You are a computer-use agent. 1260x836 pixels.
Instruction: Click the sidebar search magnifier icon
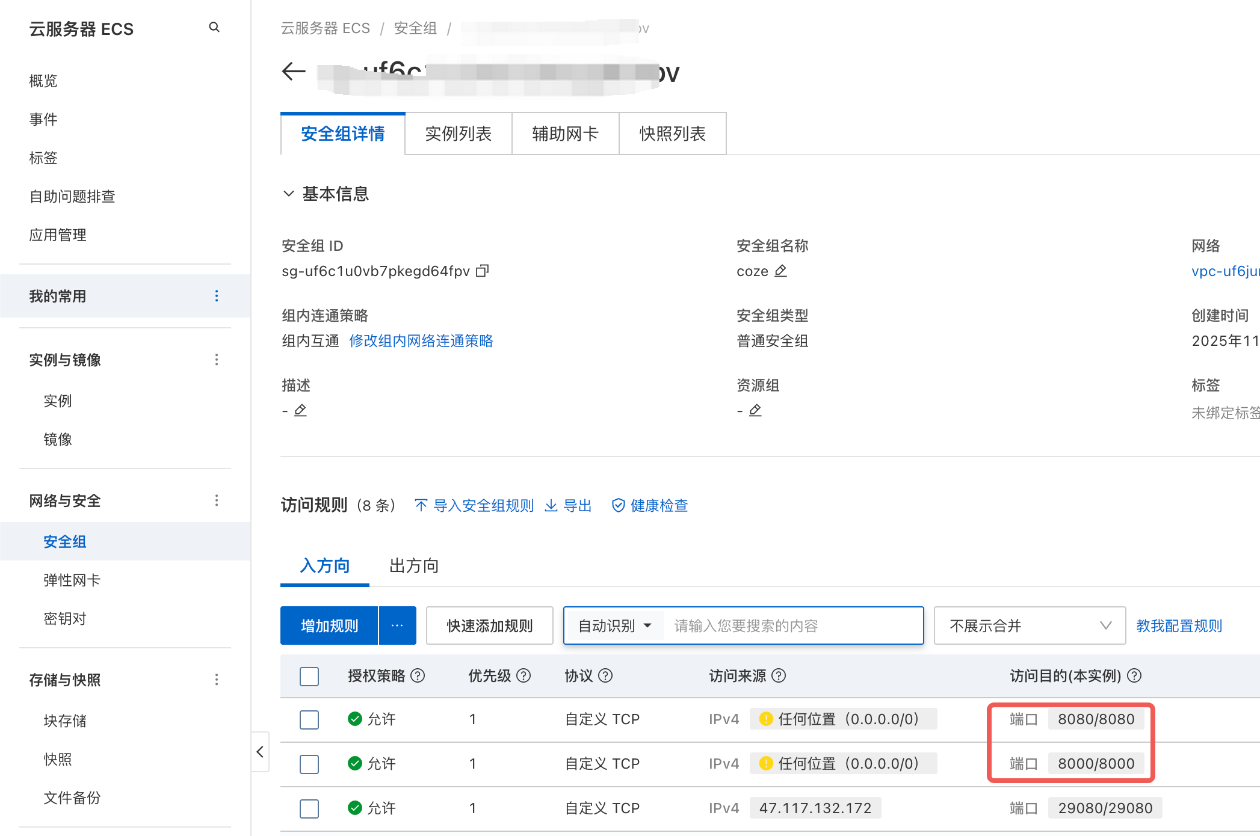(x=214, y=28)
